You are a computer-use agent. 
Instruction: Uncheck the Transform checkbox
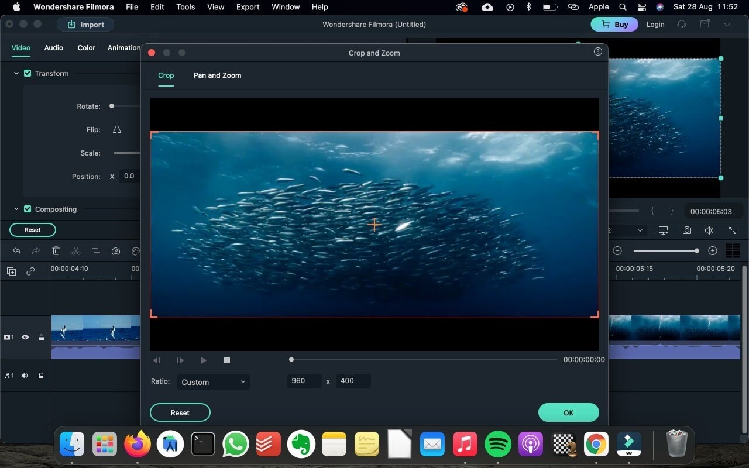coord(28,73)
